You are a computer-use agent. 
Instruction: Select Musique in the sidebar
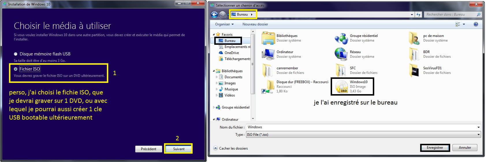231,89
